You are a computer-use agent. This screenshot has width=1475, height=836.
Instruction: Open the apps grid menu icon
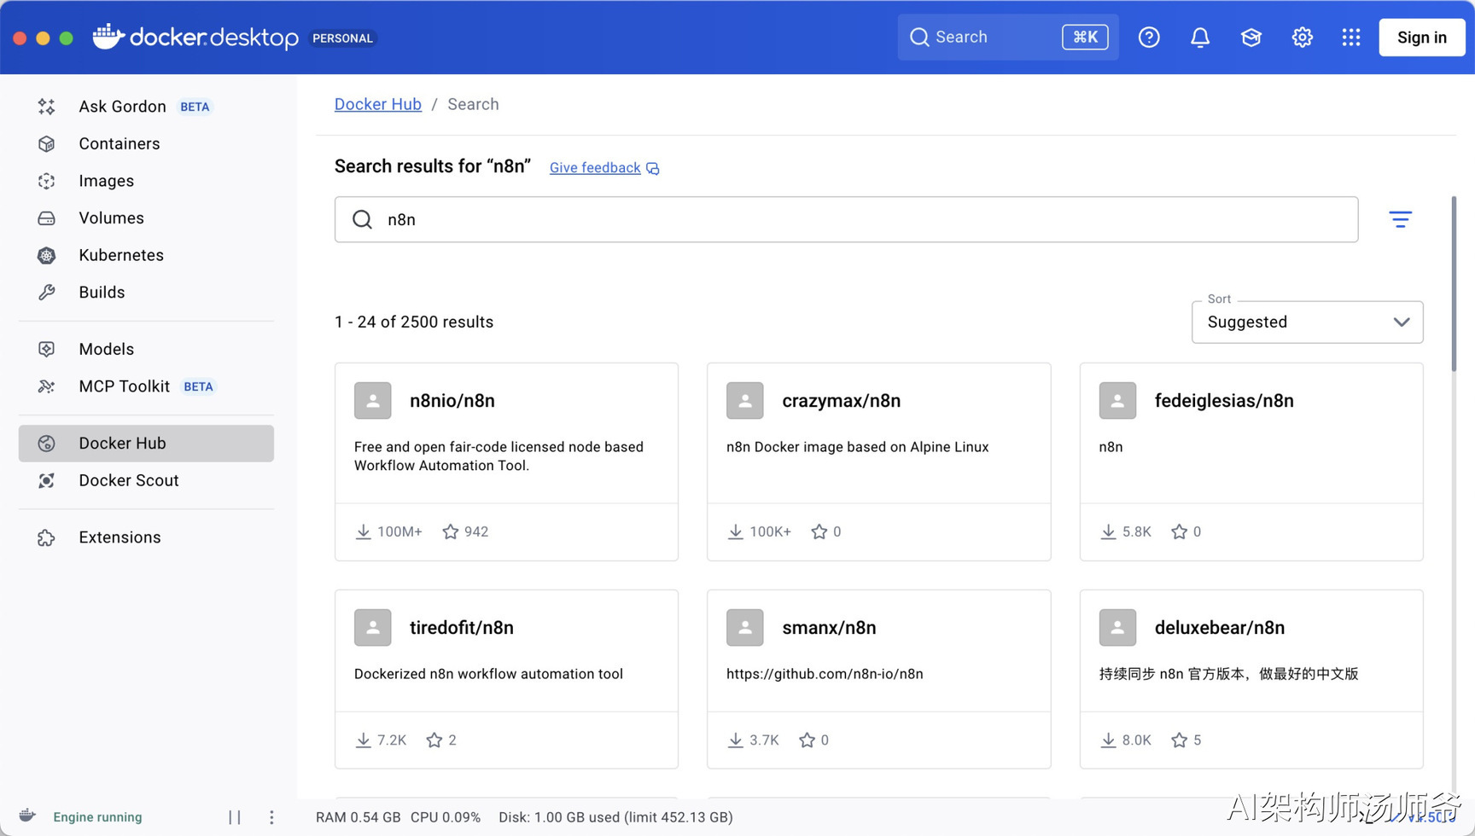tap(1350, 38)
